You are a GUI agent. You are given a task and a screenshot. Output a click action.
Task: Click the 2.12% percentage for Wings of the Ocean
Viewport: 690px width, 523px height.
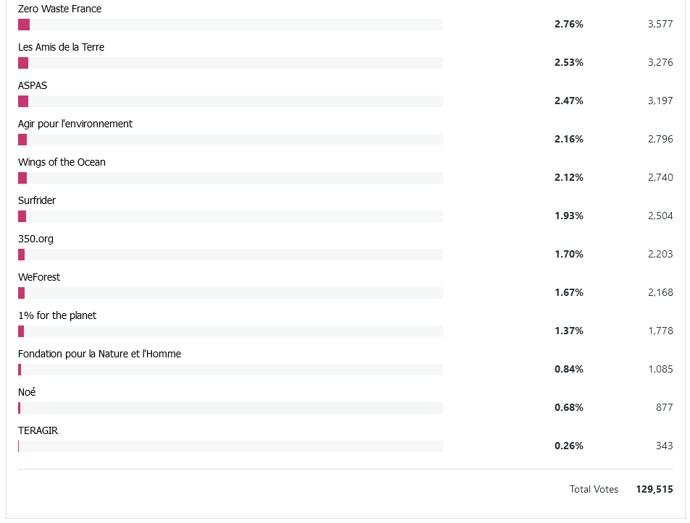(568, 177)
